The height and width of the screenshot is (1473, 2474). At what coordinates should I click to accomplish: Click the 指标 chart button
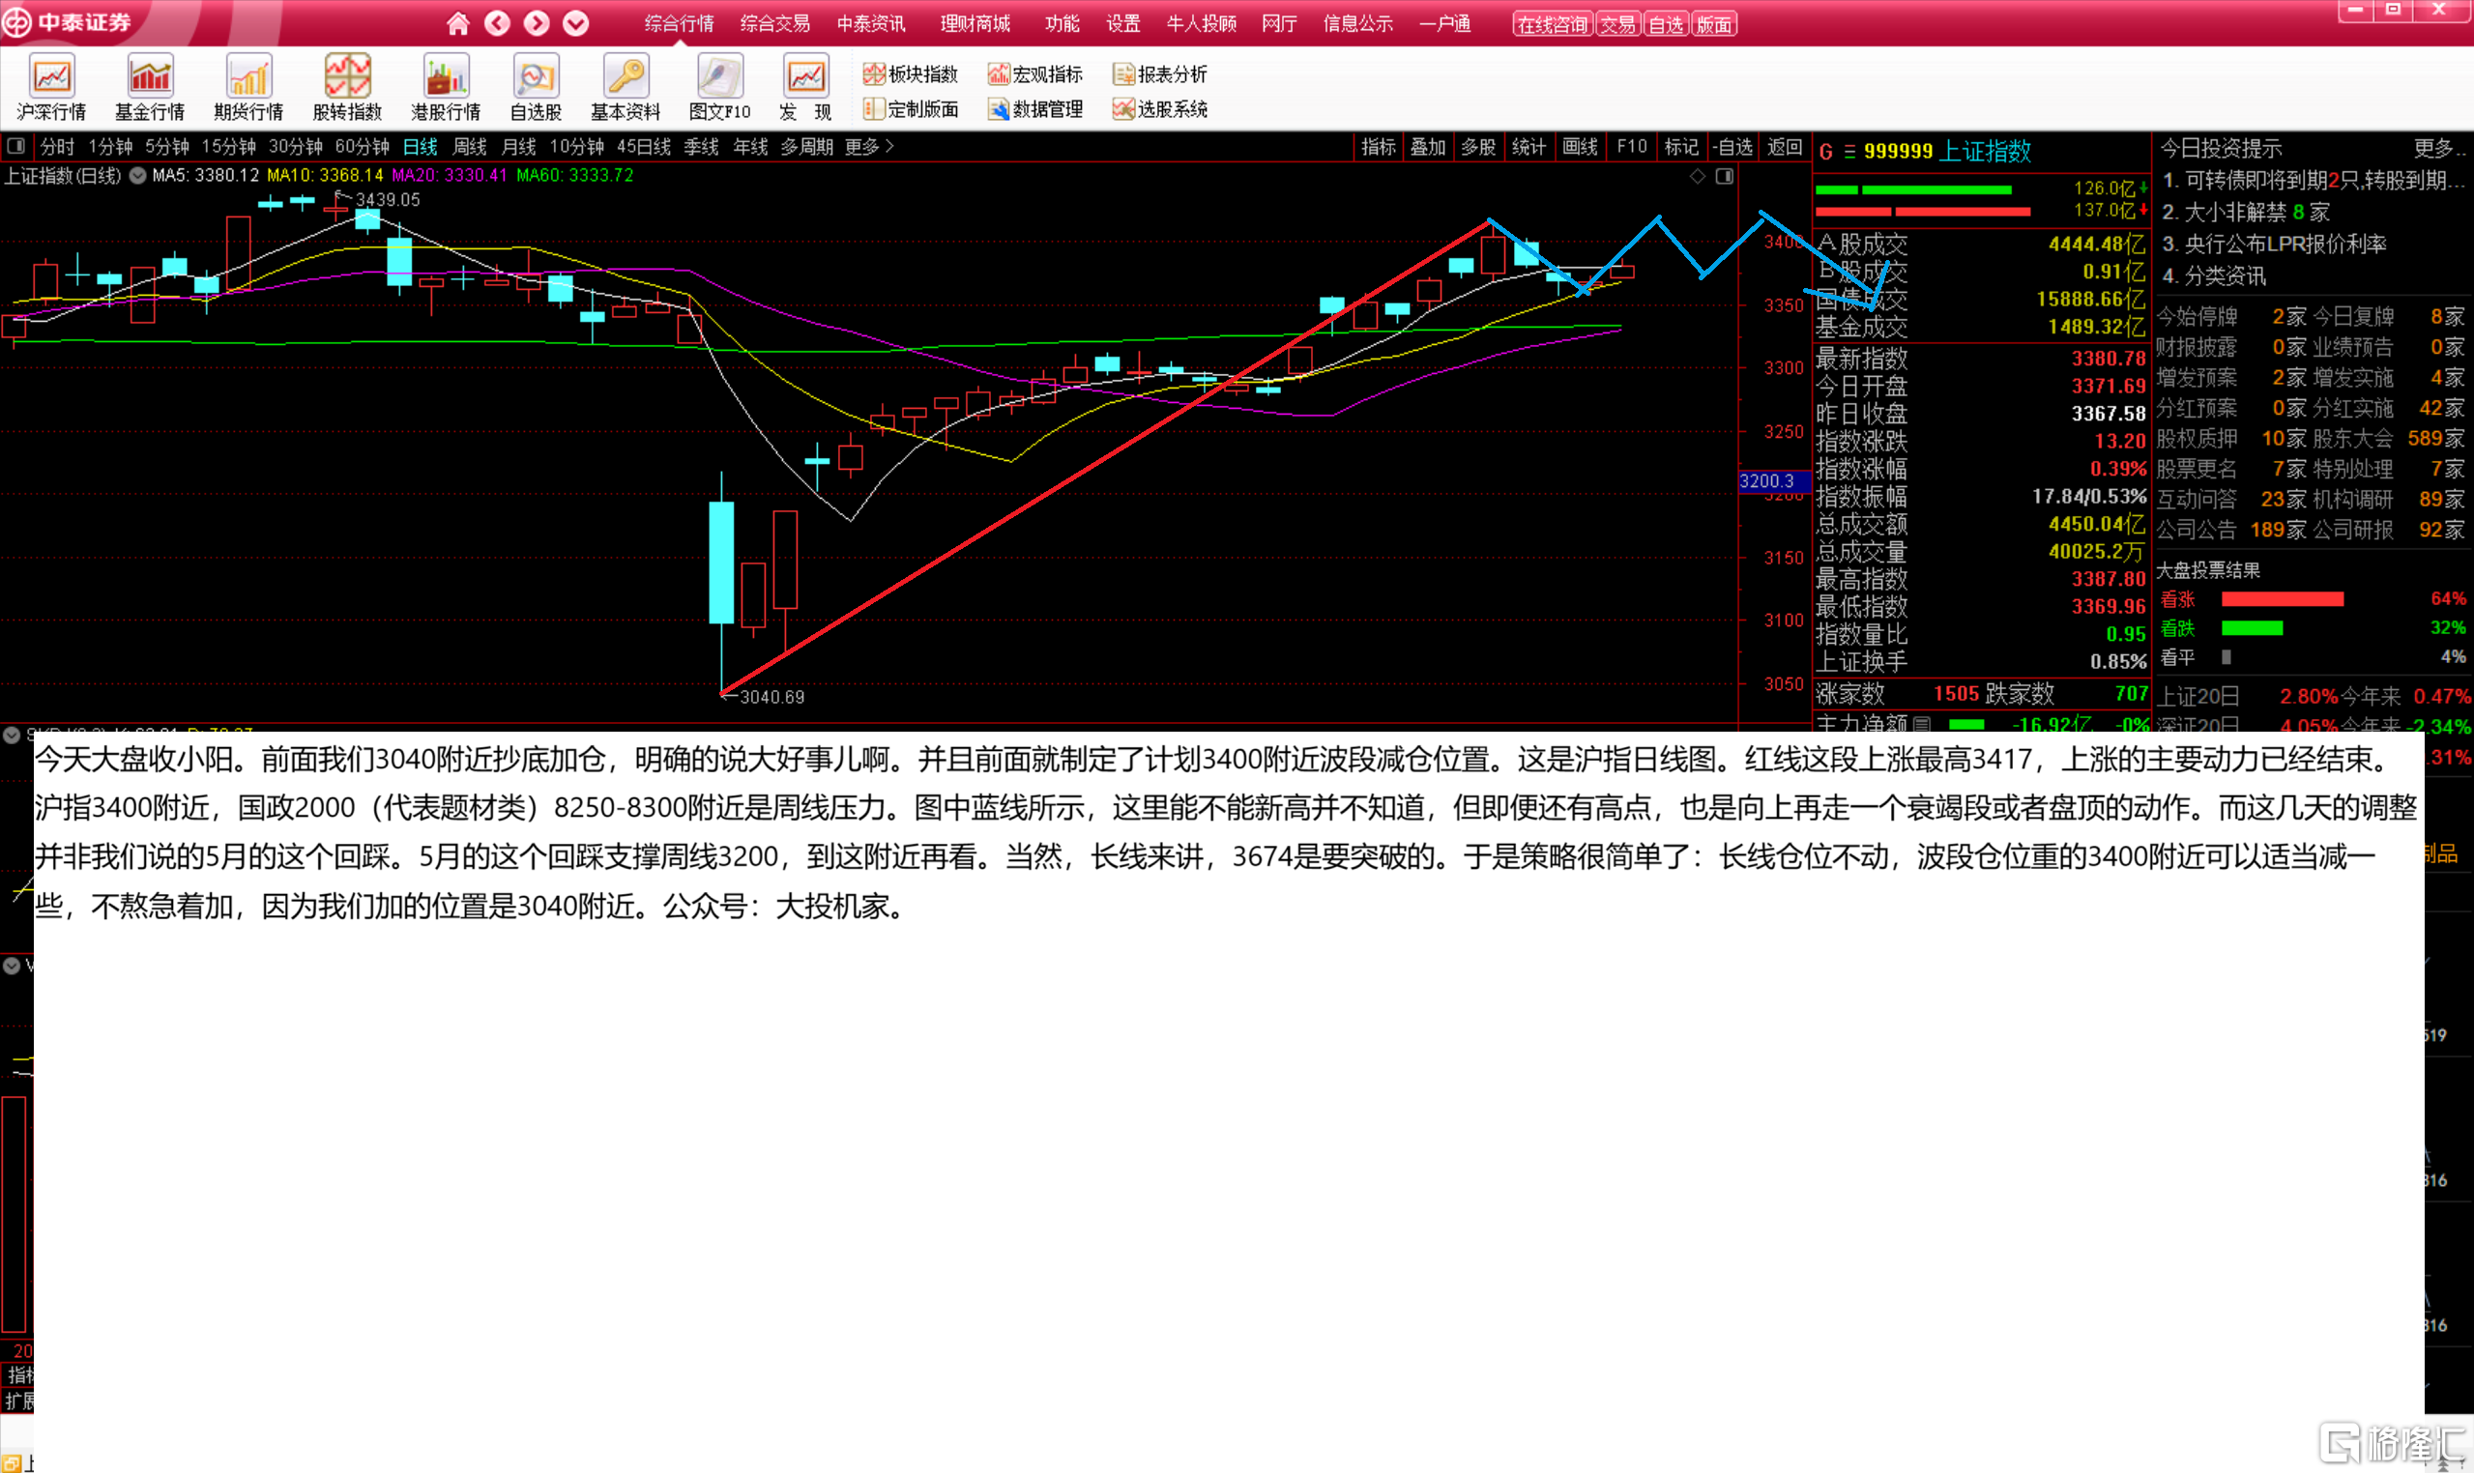(1379, 147)
